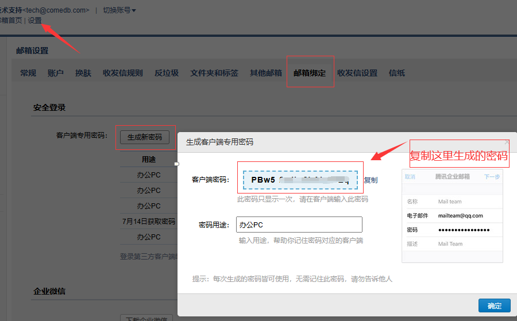This screenshot has height=321, width=517.
Task: Click the 密码用途 input containing 办公PC
Action: pyautogui.click(x=299, y=225)
